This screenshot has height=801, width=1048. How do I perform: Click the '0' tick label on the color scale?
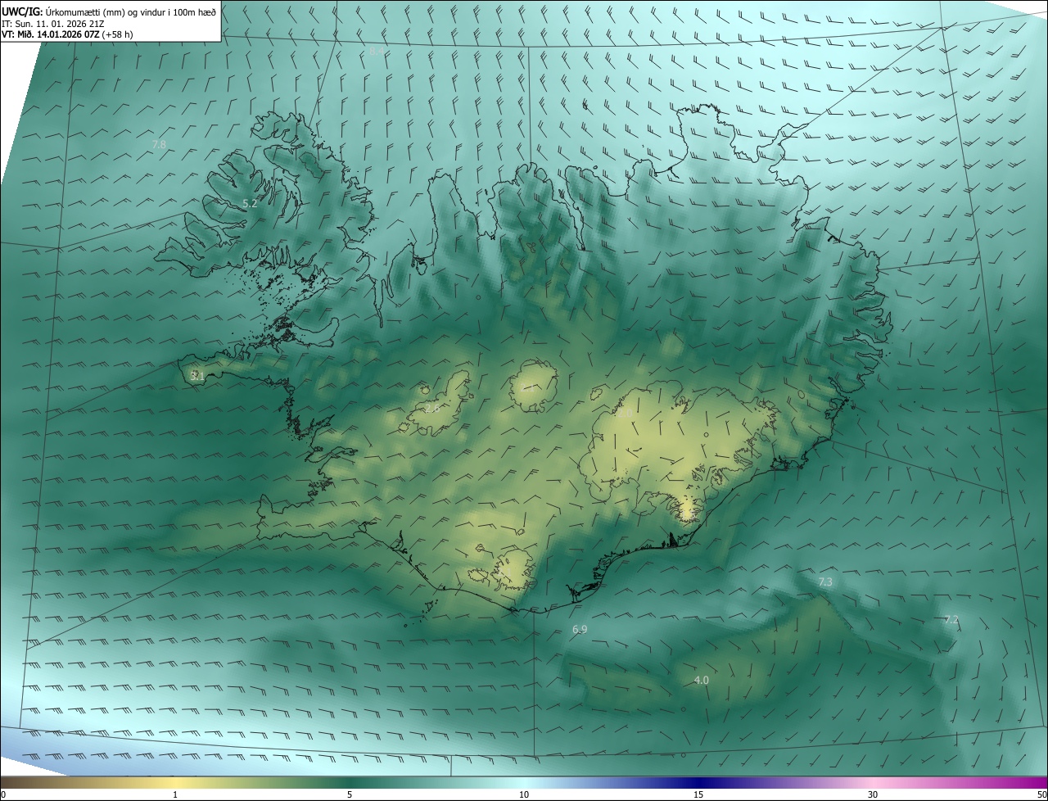point(3,794)
